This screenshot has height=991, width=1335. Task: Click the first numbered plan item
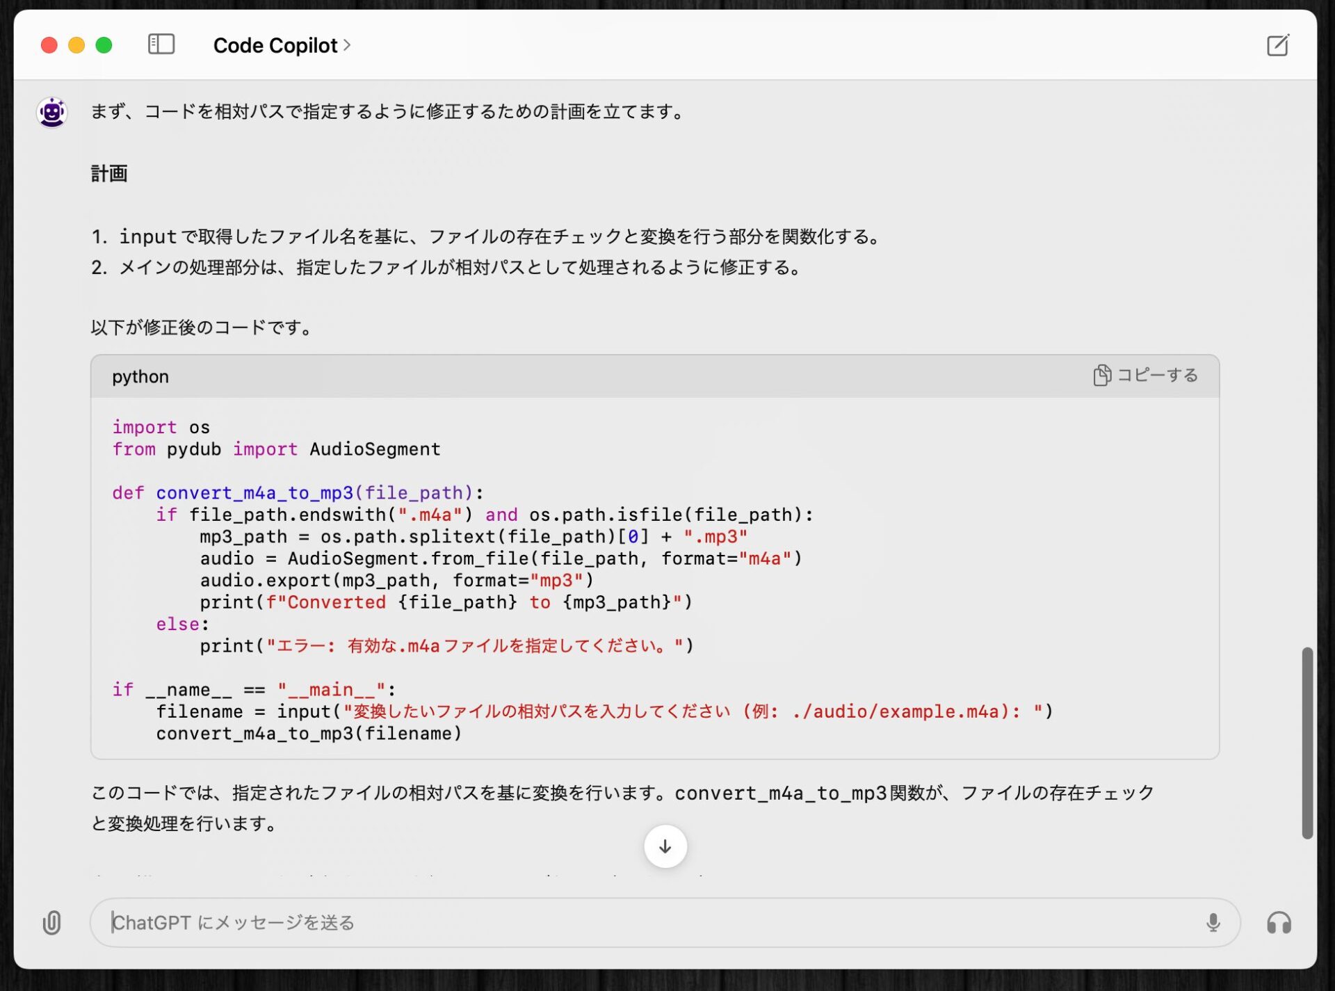tap(487, 237)
